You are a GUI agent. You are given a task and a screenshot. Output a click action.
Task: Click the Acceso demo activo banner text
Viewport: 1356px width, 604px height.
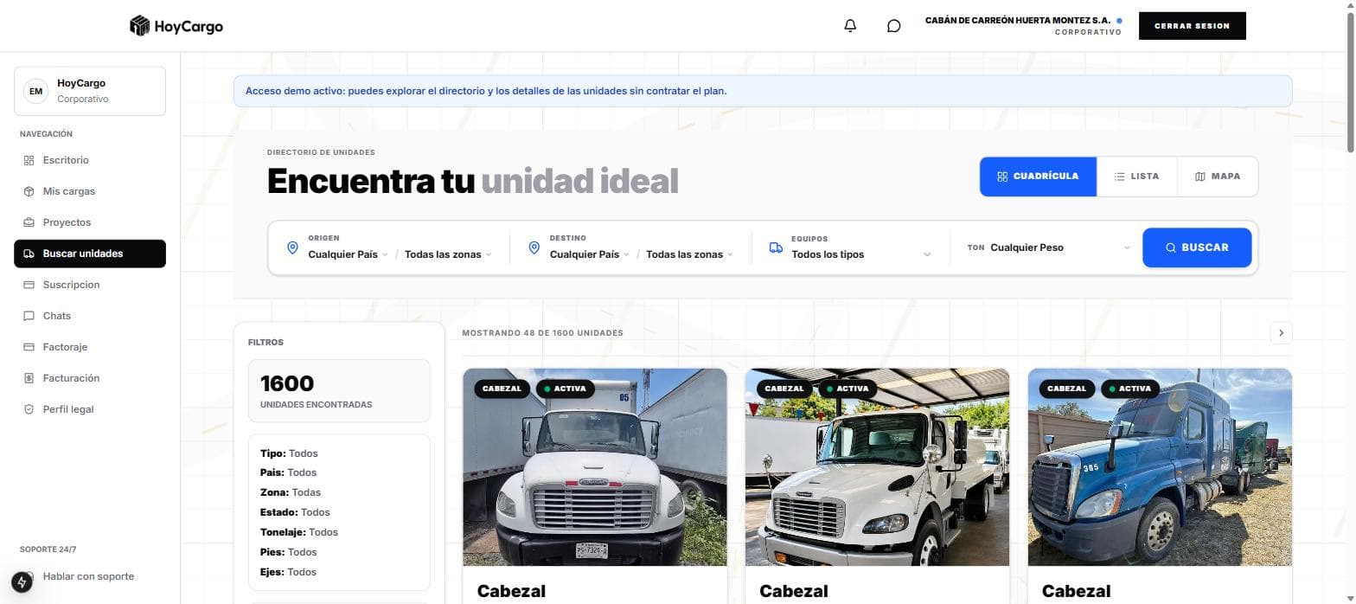coord(486,91)
